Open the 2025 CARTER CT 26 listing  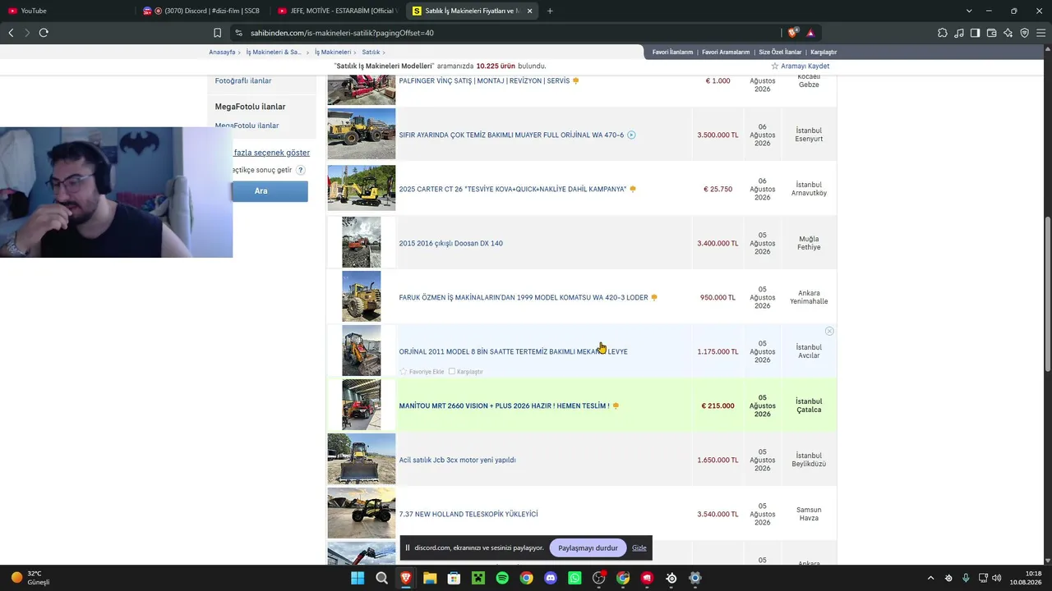(x=513, y=189)
